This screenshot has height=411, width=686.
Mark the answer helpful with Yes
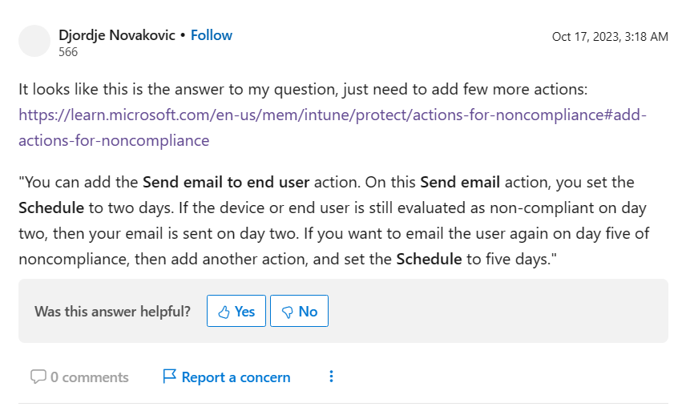236,312
